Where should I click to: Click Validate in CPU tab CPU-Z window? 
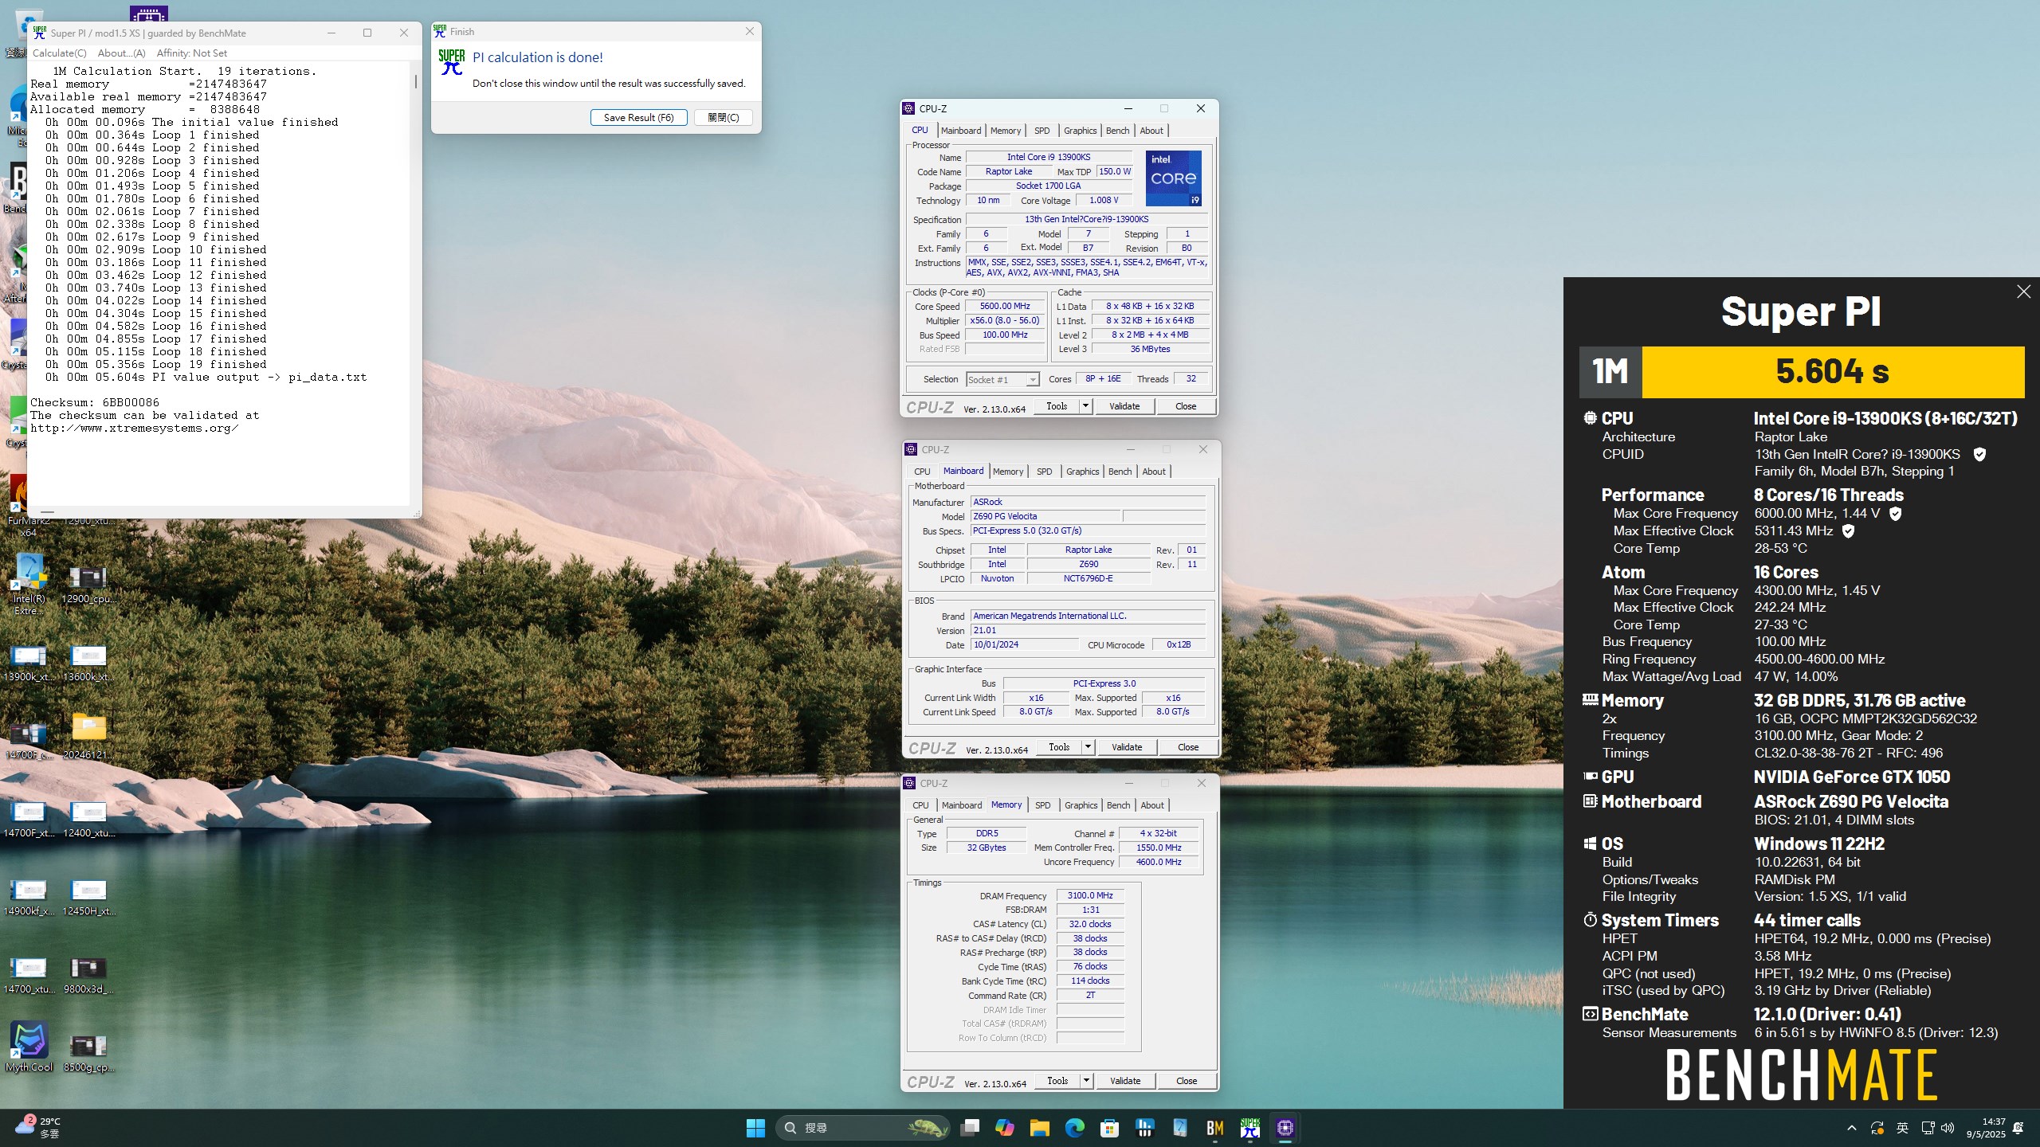click(1124, 406)
